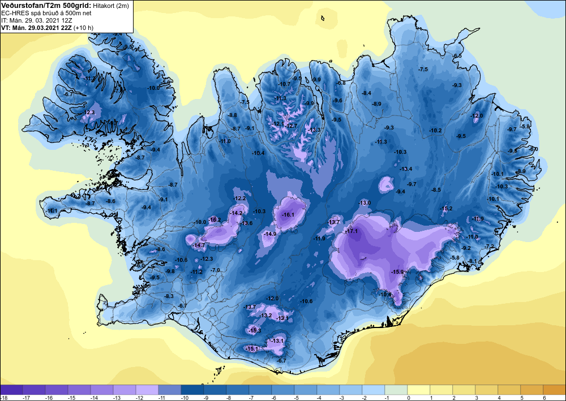
Task: Click the -13.4 temperature value
Action: point(406,169)
